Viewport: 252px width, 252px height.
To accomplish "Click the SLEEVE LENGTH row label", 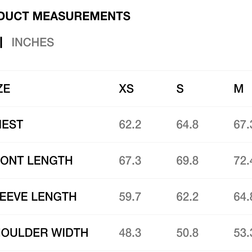I will click(x=38, y=197).
